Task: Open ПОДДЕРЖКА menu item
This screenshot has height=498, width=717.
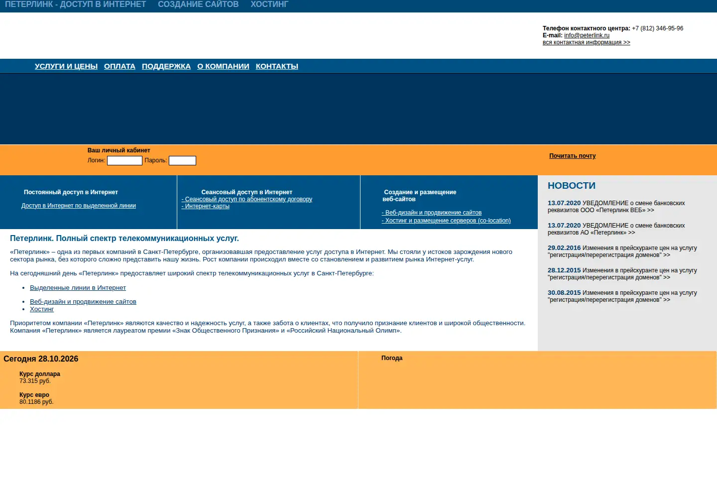Action: [x=166, y=66]
